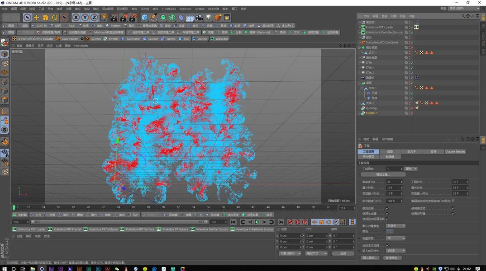Open the coordinate mode dropdown below position
486x271 pixels.
[x=290, y=253]
